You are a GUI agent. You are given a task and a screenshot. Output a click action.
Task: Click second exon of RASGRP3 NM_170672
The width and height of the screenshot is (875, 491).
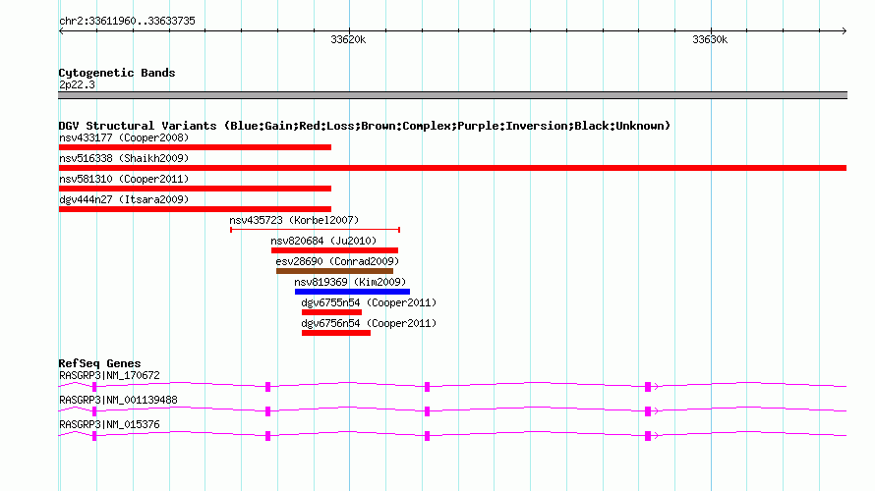[267, 387]
